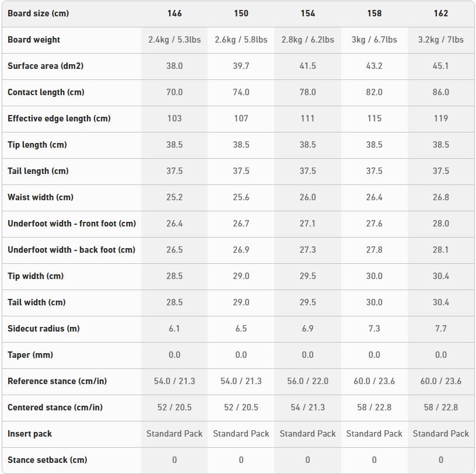Click the Surface area (dm2) row label
The height and width of the screenshot is (474, 476).
coord(45,66)
